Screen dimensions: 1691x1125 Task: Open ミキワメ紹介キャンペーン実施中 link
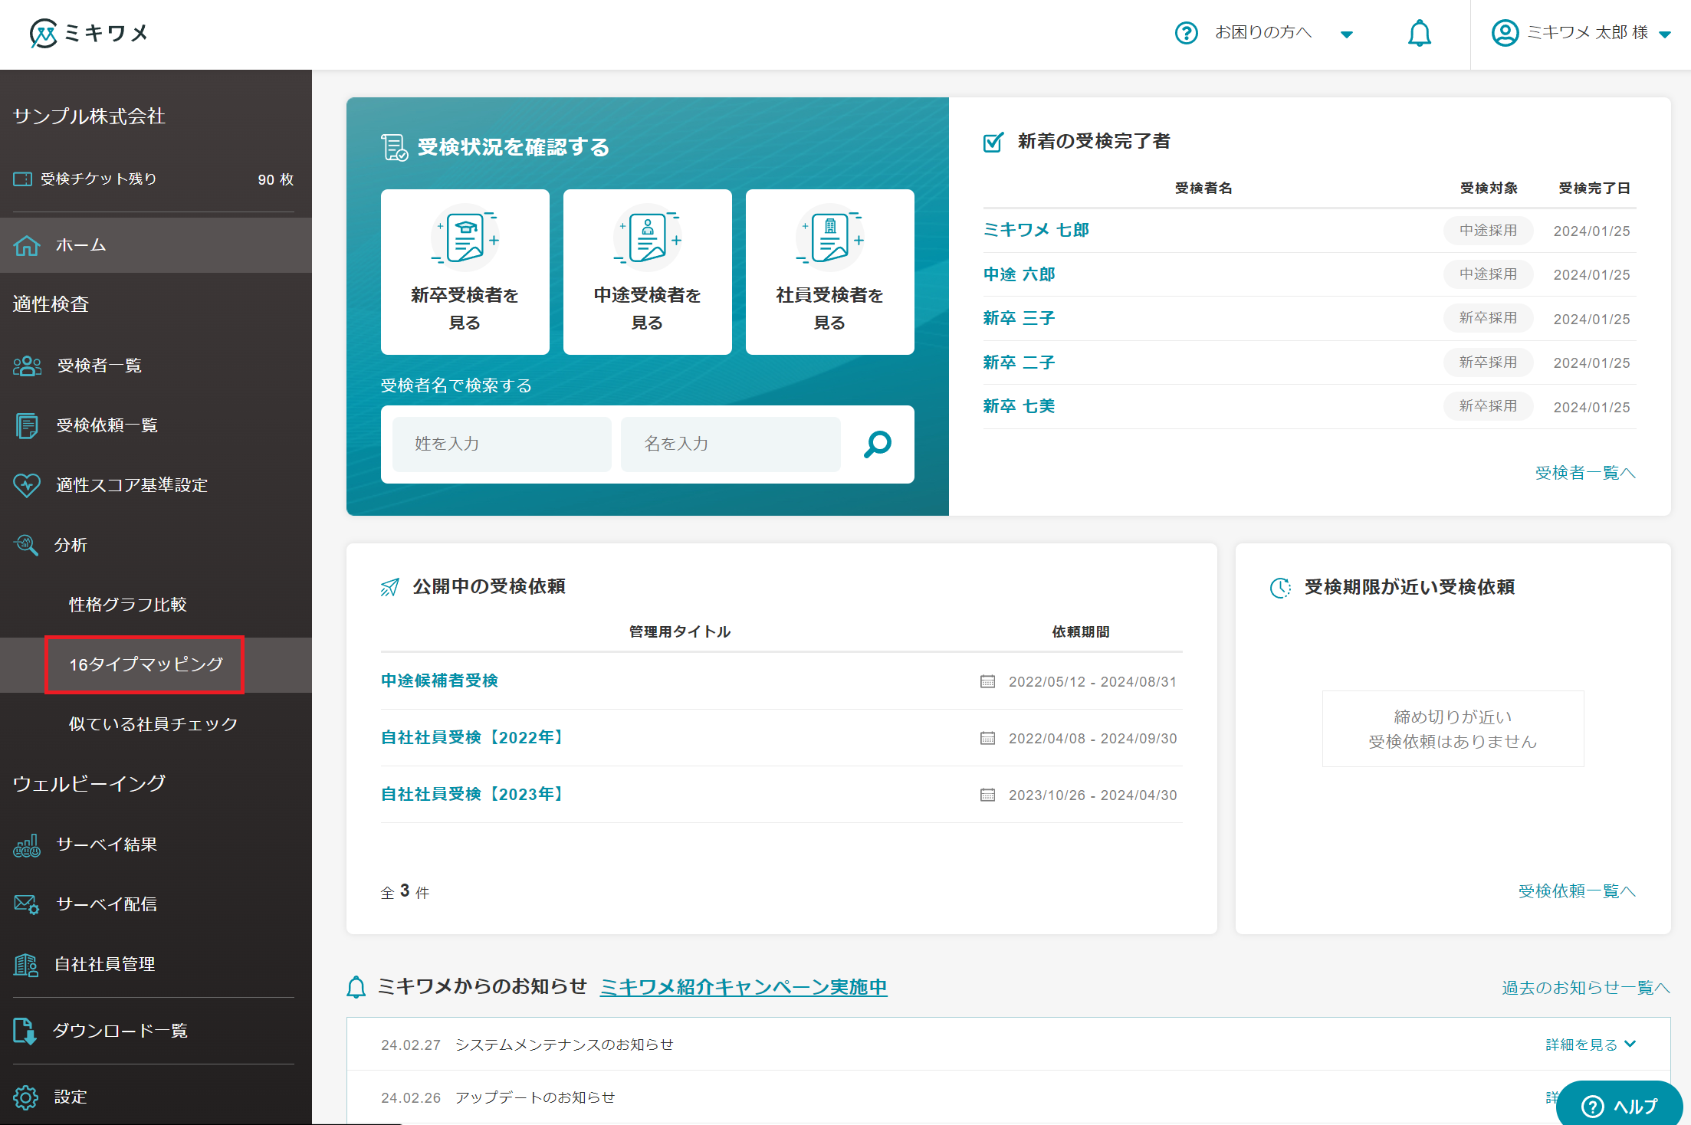pos(743,987)
